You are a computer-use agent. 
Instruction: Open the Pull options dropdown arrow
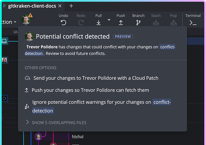pos(109,20)
